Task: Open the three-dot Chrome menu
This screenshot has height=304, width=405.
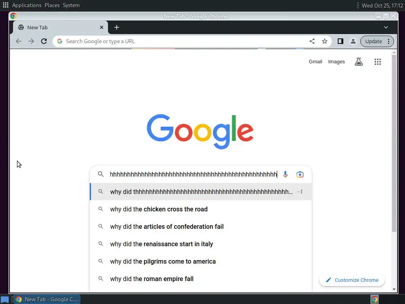Action: pos(388,41)
